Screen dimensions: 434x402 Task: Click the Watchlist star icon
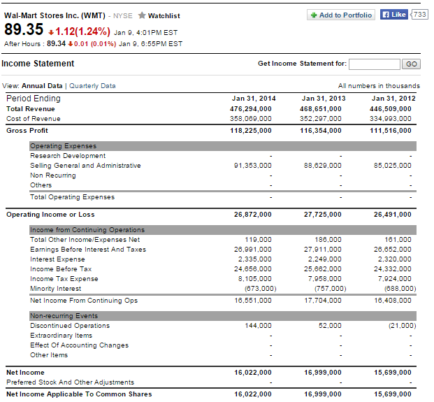142,15
